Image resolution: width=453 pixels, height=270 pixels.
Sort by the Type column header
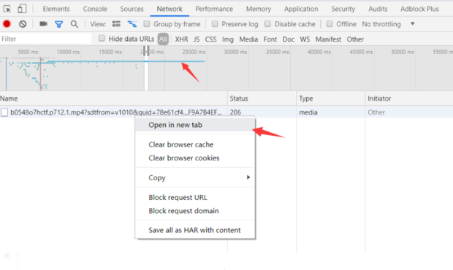(x=331, y=99)
